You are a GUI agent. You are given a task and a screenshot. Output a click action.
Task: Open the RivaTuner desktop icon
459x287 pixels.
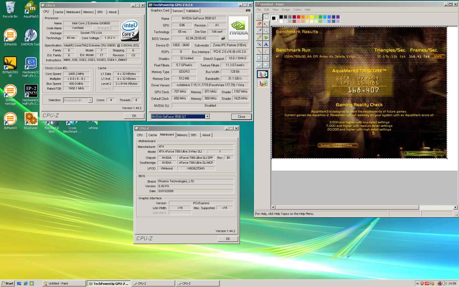click(x=31, y=121)
